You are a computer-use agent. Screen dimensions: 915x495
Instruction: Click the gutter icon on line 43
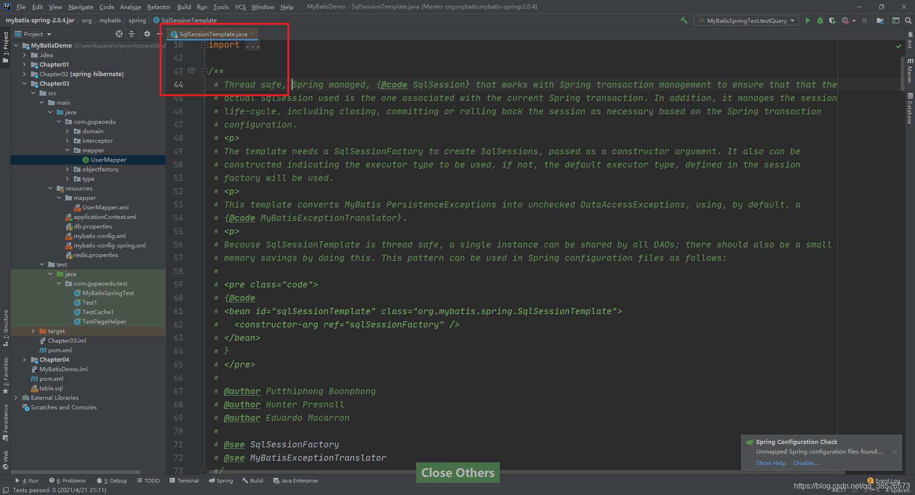(x=192, y=71)
